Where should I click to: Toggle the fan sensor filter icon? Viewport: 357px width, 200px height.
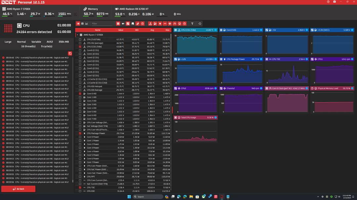170,24
